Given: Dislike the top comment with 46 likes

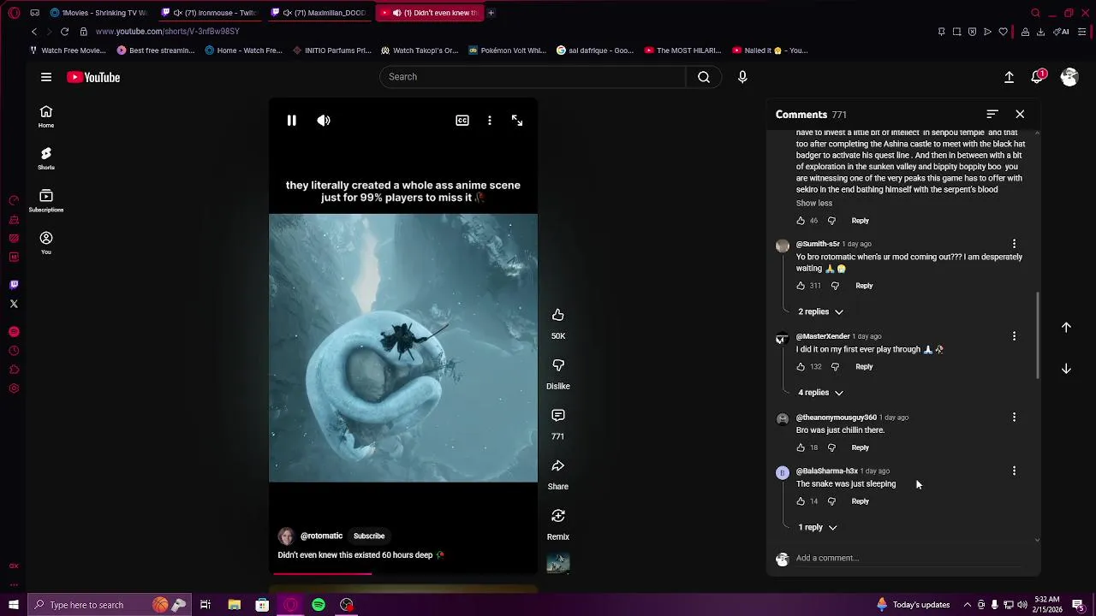Looking at the screenshot, I should click(831, 221).
